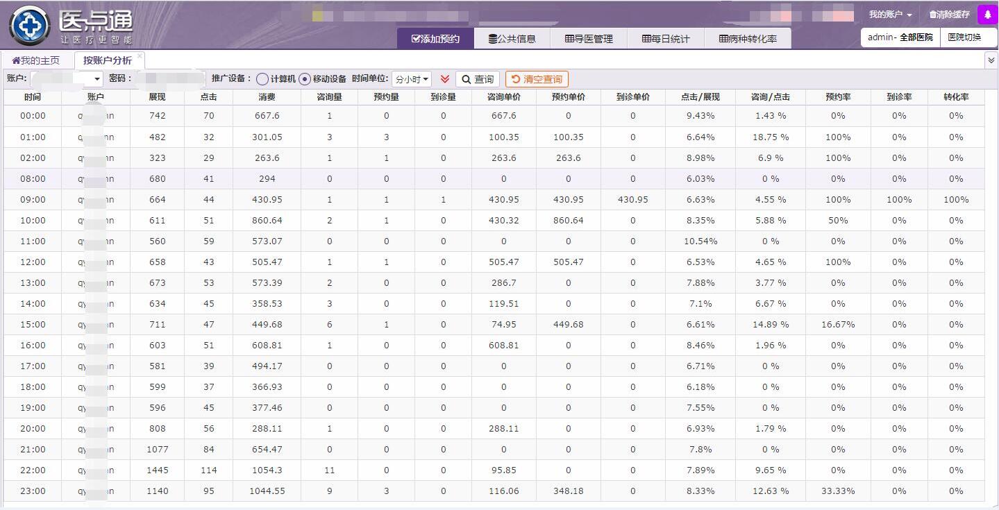Click the table icon of 病种转化率
Image resolution: width=999 pixels, height=510 pixels.
point(723,39)
